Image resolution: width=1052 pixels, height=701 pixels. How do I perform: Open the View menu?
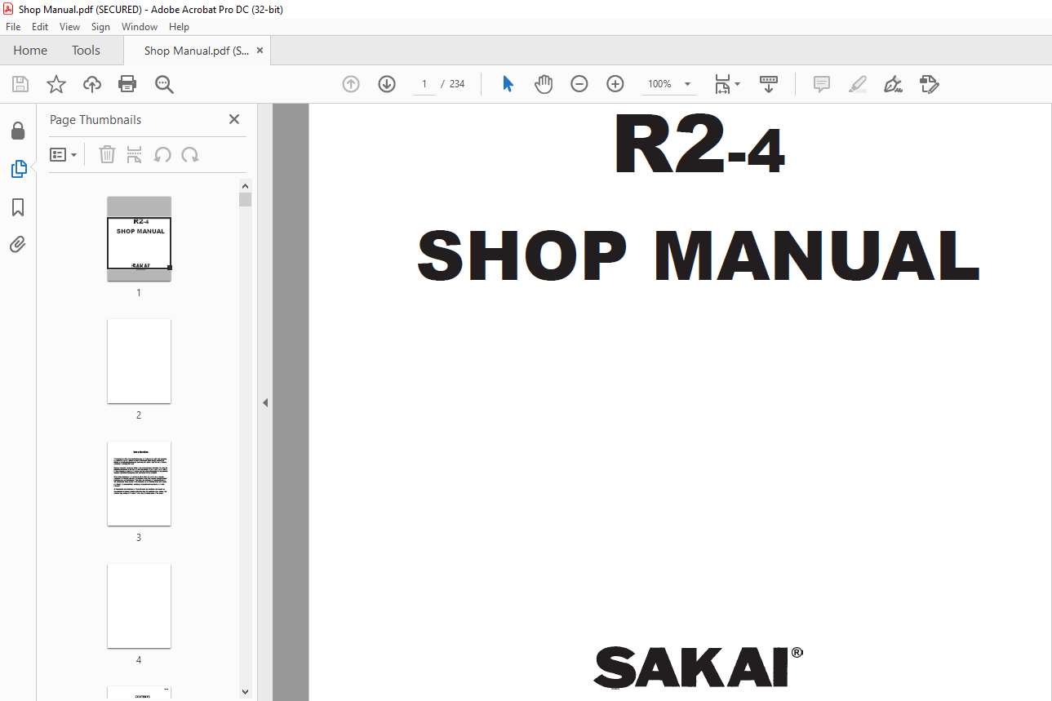[69, 27]
